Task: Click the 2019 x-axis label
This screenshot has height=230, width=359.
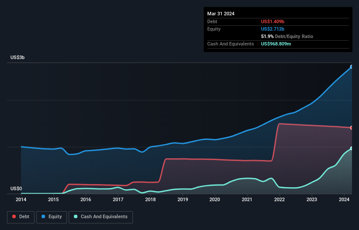Action: pyautogui.click(x=183, y=199)
